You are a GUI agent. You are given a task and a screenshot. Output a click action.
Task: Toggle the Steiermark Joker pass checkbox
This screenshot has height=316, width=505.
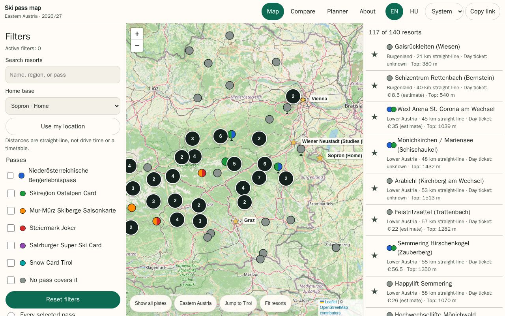click(x=11, y=228)
